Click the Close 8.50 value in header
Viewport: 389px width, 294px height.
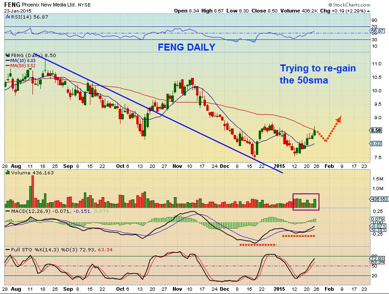pos(264,11)
